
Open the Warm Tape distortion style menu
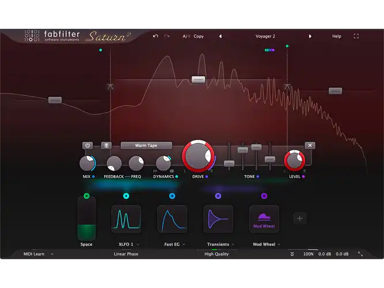click(x=146, y=145)
